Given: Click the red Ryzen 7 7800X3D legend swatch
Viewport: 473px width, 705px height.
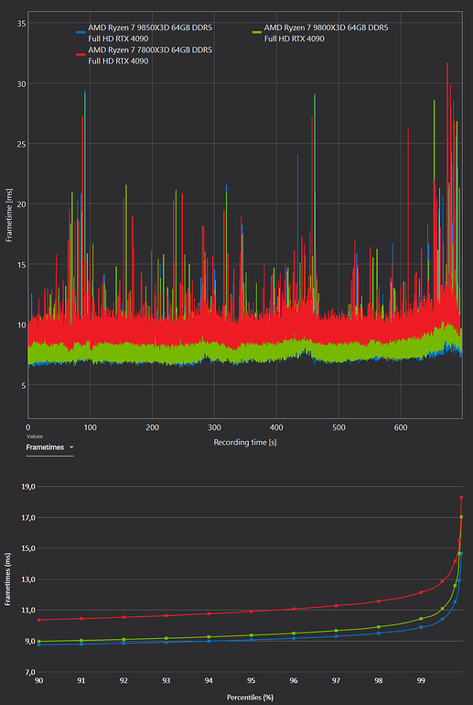Looking at the screenshot, I should pos(81,54).
